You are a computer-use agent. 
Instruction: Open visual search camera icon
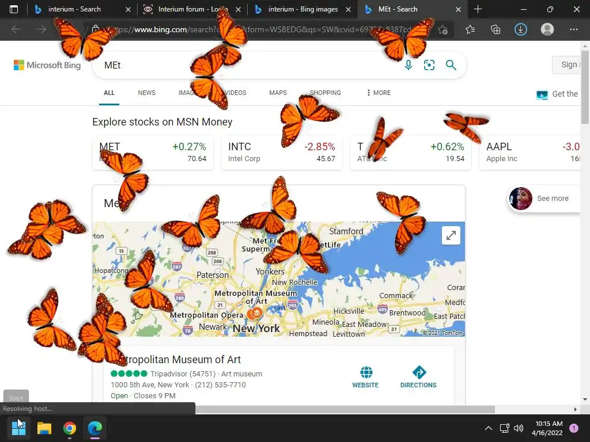(x=429, y=65)
